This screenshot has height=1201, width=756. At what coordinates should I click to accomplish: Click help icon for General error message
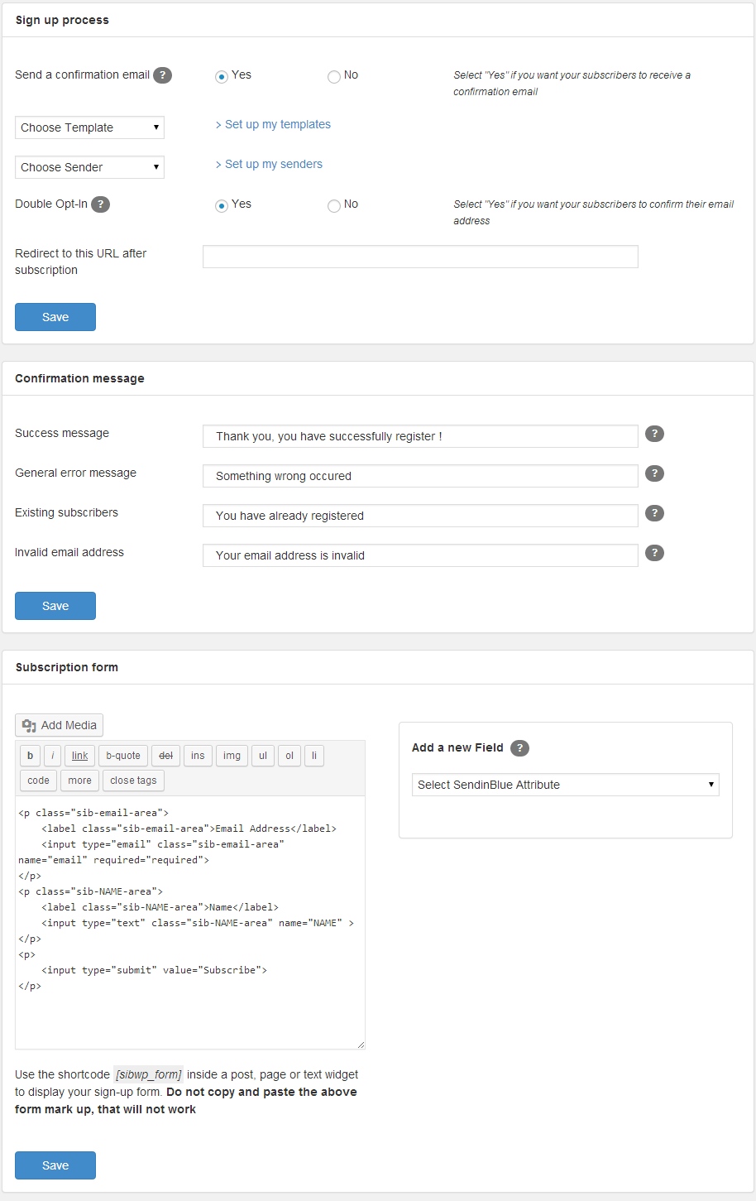click(x=654, y=473)
